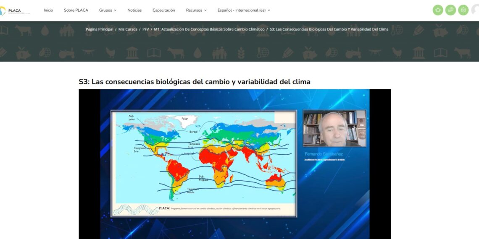
Task: Click the speaker webcam thumbnail
Action: pos(334,128)
